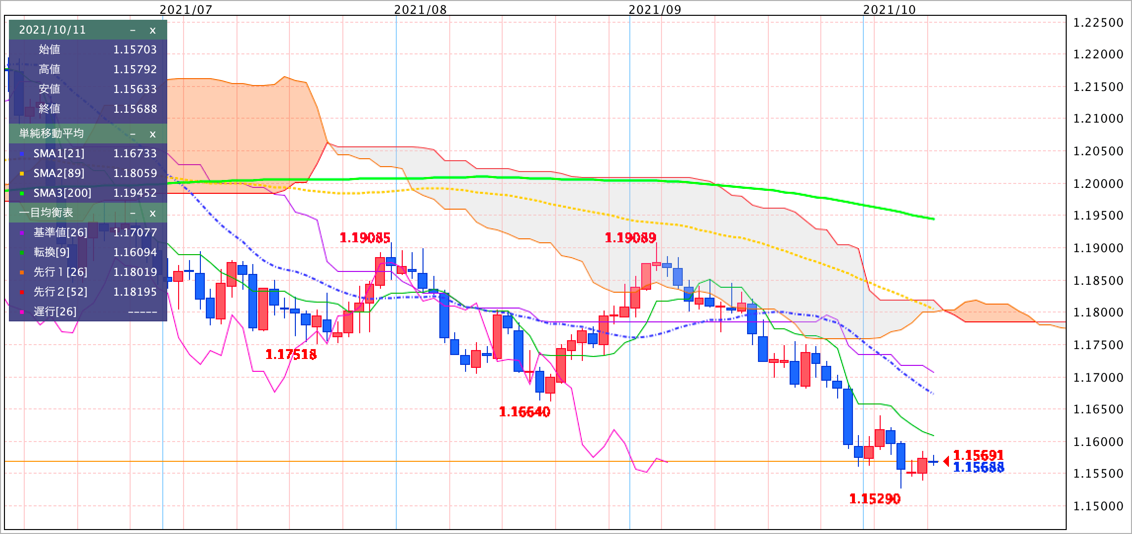
Task: Click the 単純移動平均 panel title
Action: tap(51, 133)
